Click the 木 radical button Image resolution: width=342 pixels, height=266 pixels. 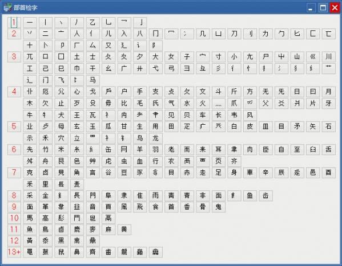click(x=30, y=103)
